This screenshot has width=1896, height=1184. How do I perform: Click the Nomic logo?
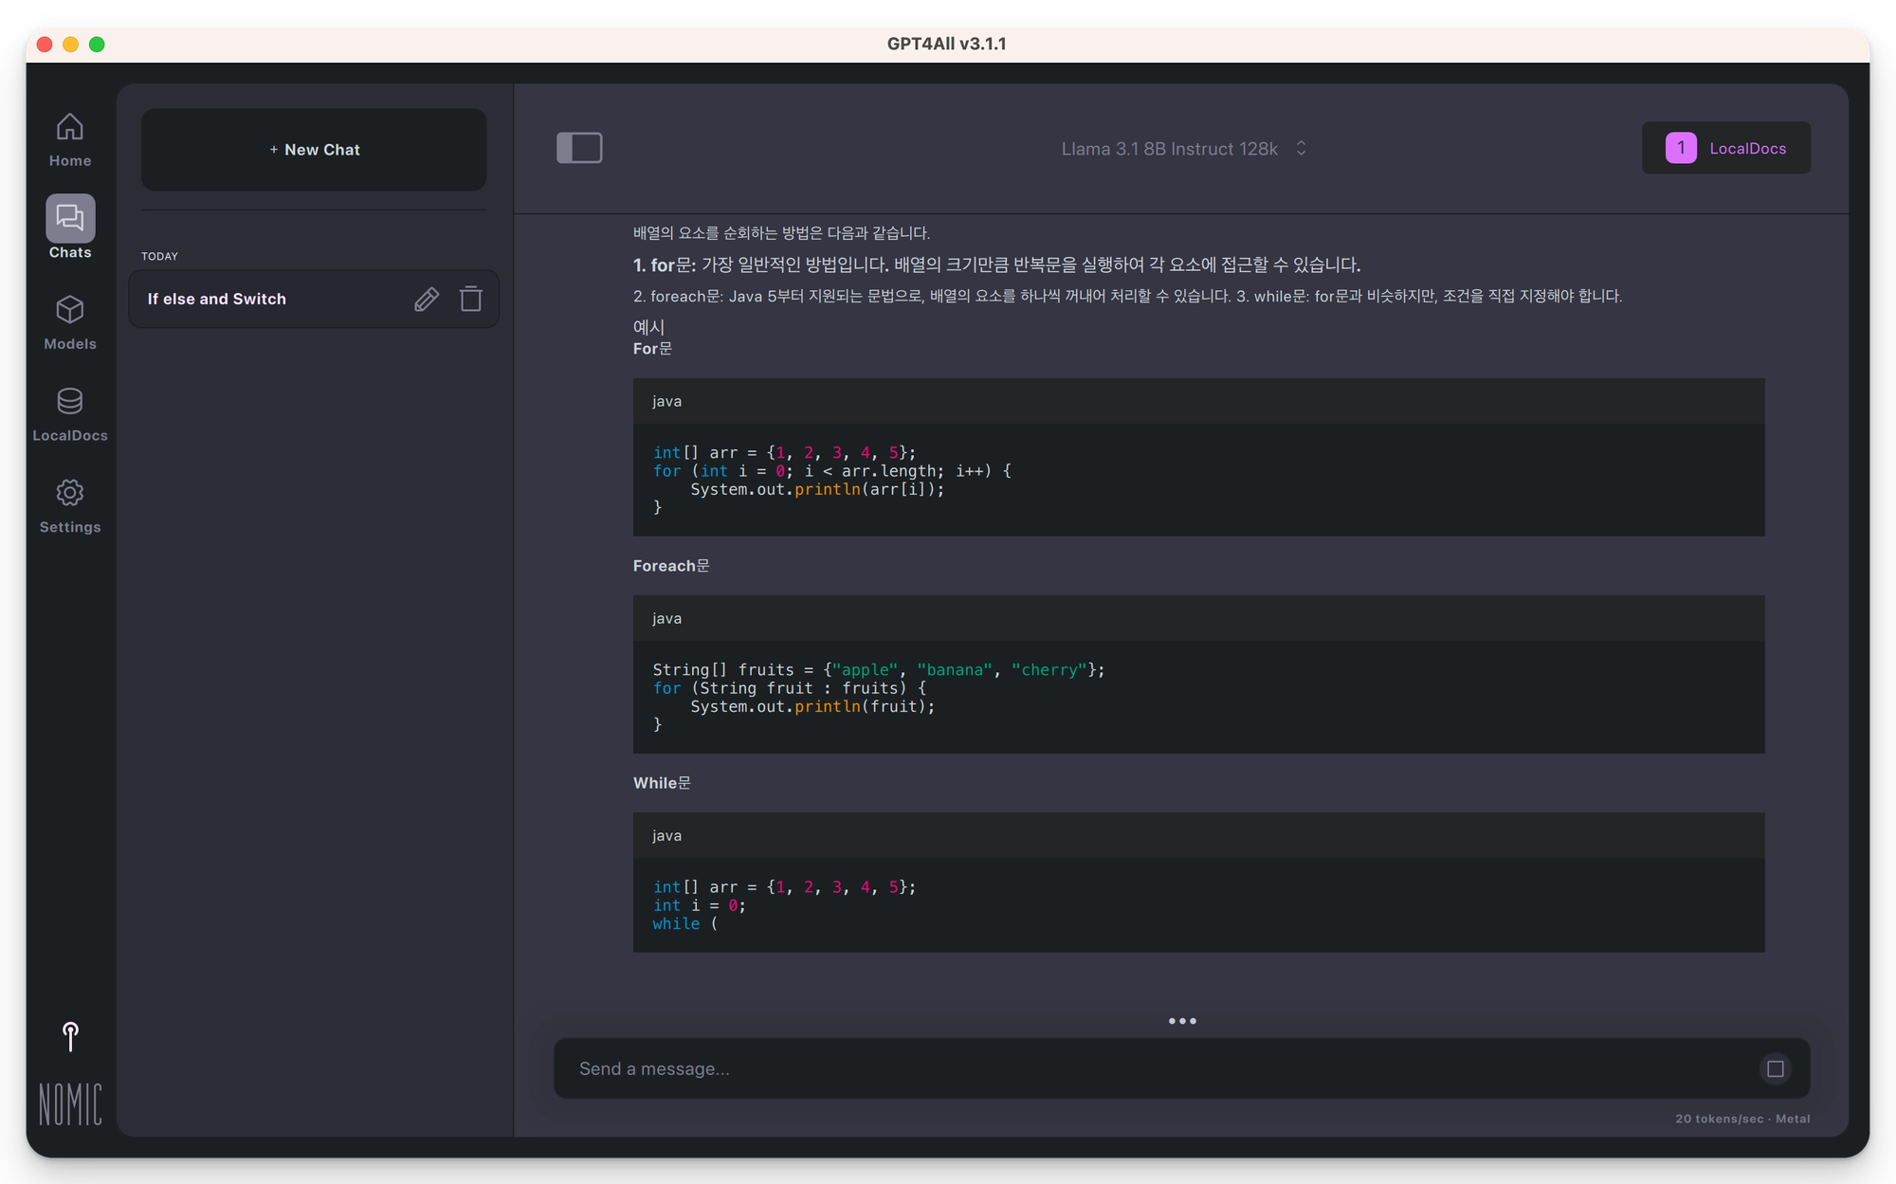click(x=70, y=1104)
